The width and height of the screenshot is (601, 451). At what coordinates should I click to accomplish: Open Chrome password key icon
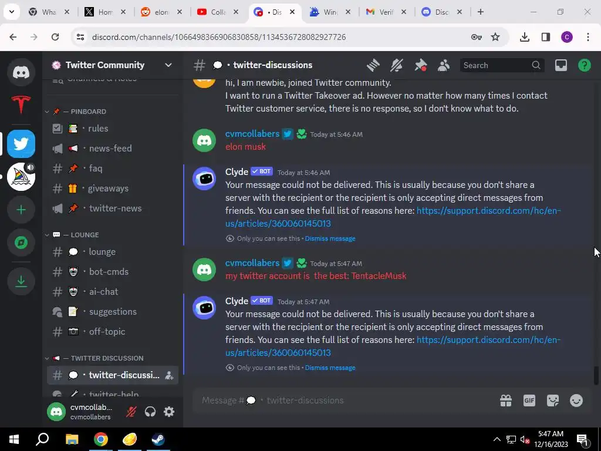(x=477, y=37)
